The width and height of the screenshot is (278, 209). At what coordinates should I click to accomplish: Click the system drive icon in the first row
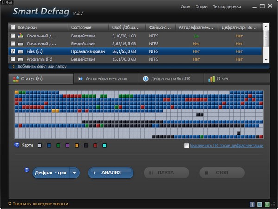click(x=20, y=36)
